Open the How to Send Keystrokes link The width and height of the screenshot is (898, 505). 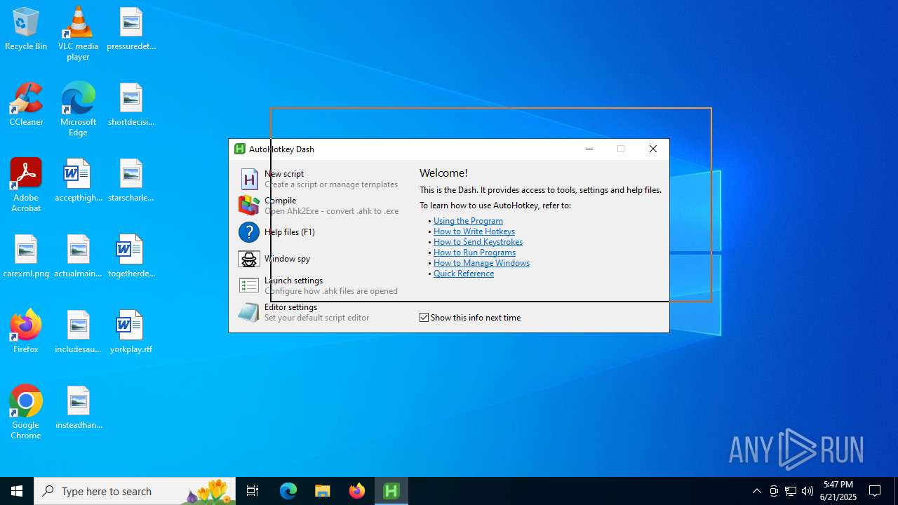[478, 242]
